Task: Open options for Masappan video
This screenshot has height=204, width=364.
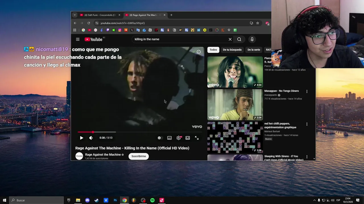Action: (307, 92)
